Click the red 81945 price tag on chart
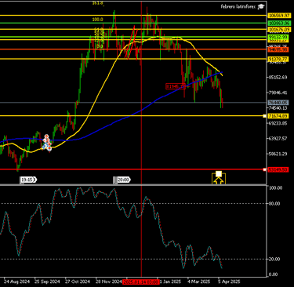The height and width of the screenshot is (287, 294). [x=176, y=86]
